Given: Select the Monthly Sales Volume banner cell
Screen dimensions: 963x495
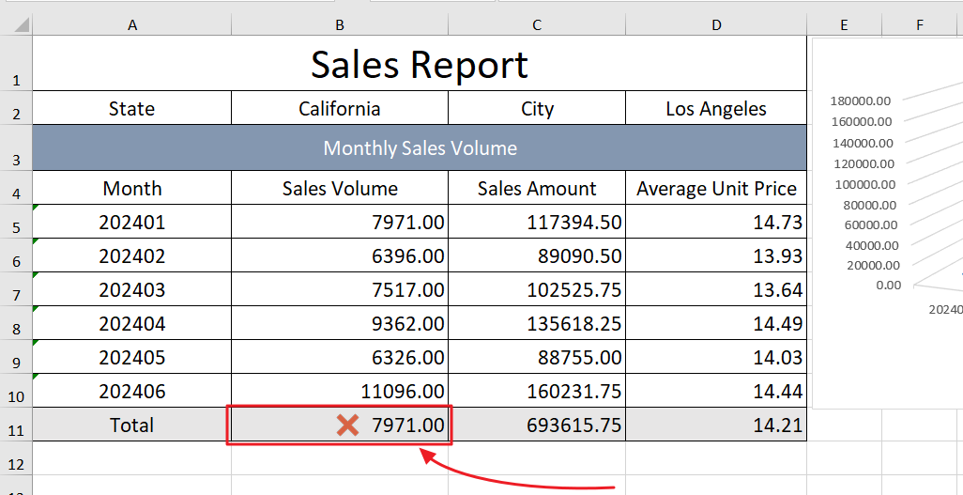Looking at the screenshot, I should pyautogui.click(x=420, y=147).
